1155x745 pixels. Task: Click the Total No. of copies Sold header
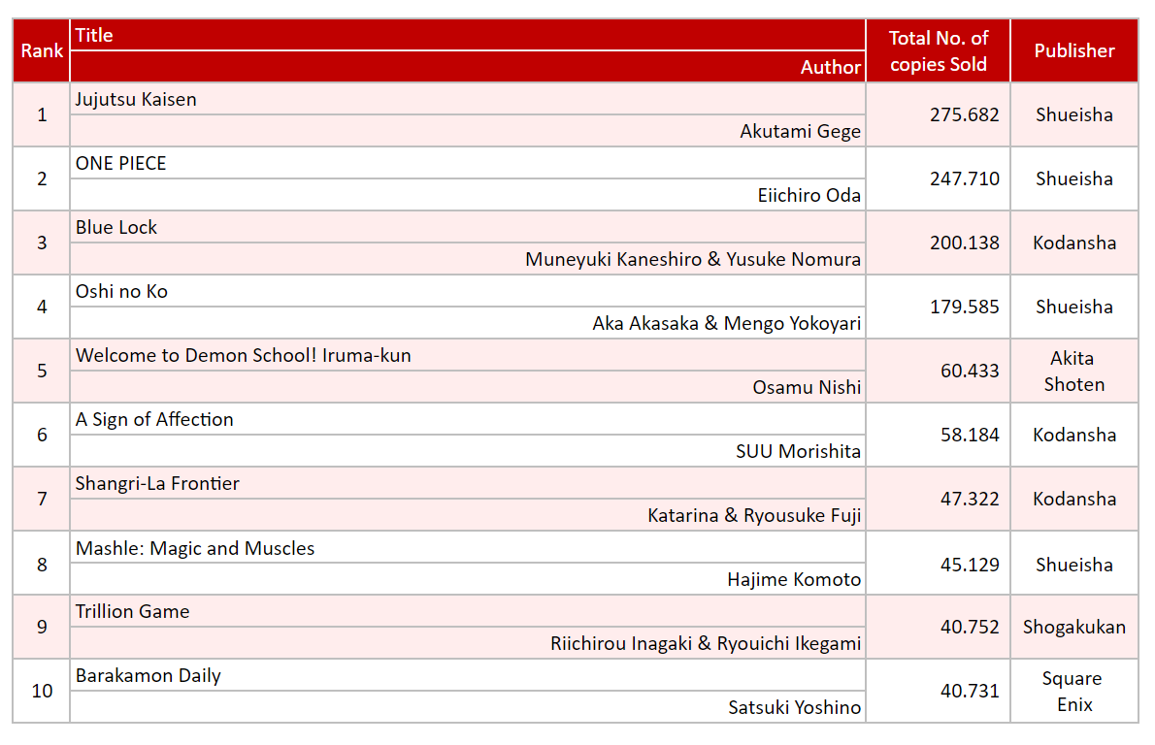tap(938, 50)
